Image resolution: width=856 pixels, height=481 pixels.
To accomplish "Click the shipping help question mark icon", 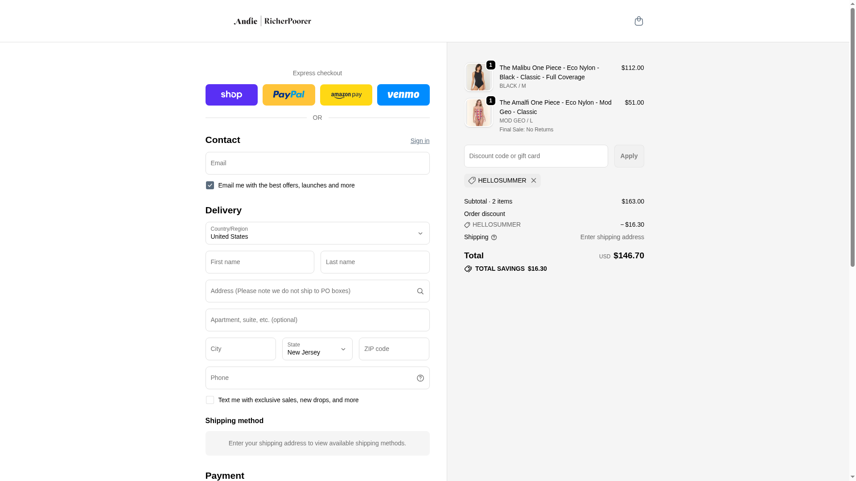I will tap(494, 237).
